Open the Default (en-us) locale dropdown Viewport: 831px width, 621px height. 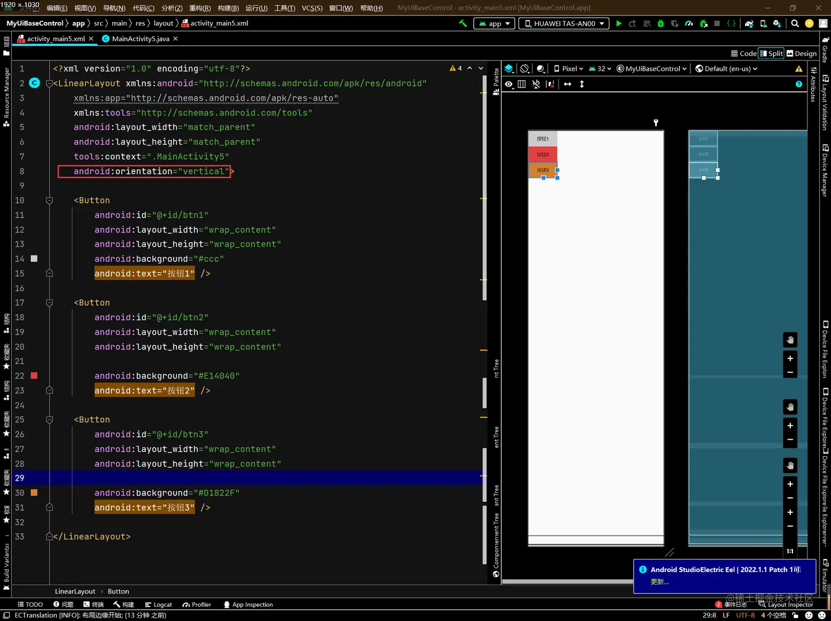(x=726, y=69)
